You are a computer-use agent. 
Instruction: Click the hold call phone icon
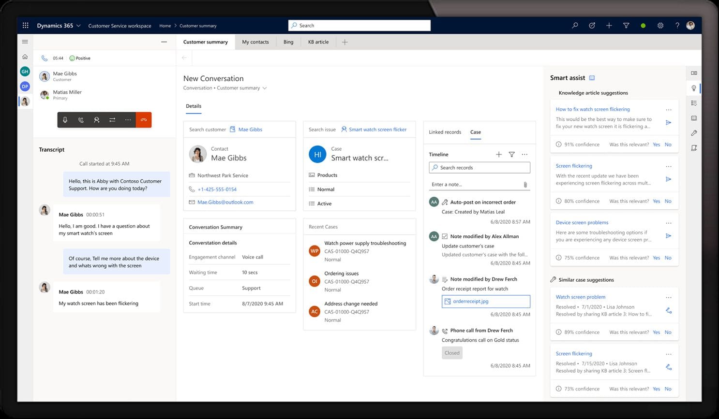[81, 120]
